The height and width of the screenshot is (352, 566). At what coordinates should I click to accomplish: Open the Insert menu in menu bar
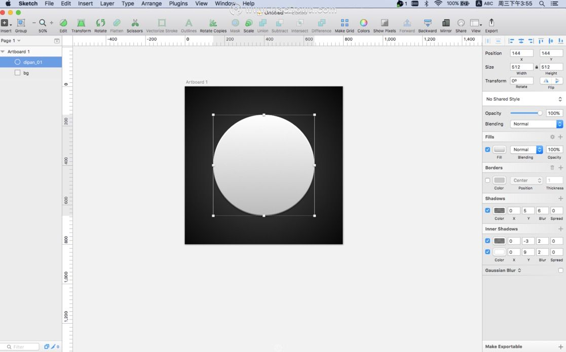tap(86, 4)
